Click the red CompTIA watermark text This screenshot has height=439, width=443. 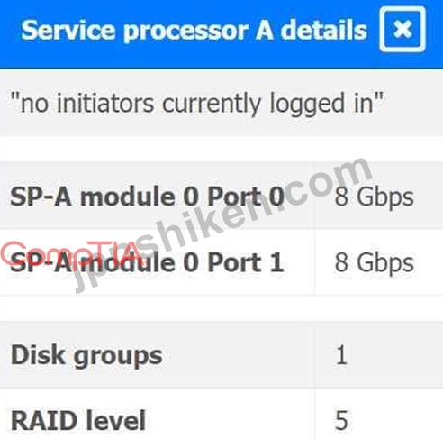(72, 254)
